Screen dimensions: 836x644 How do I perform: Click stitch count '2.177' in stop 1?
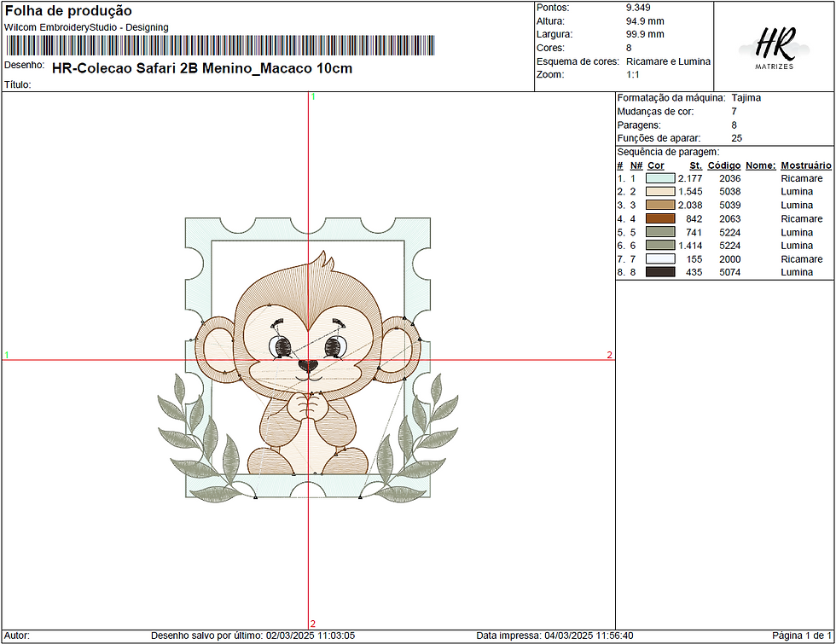pos(690,178)
